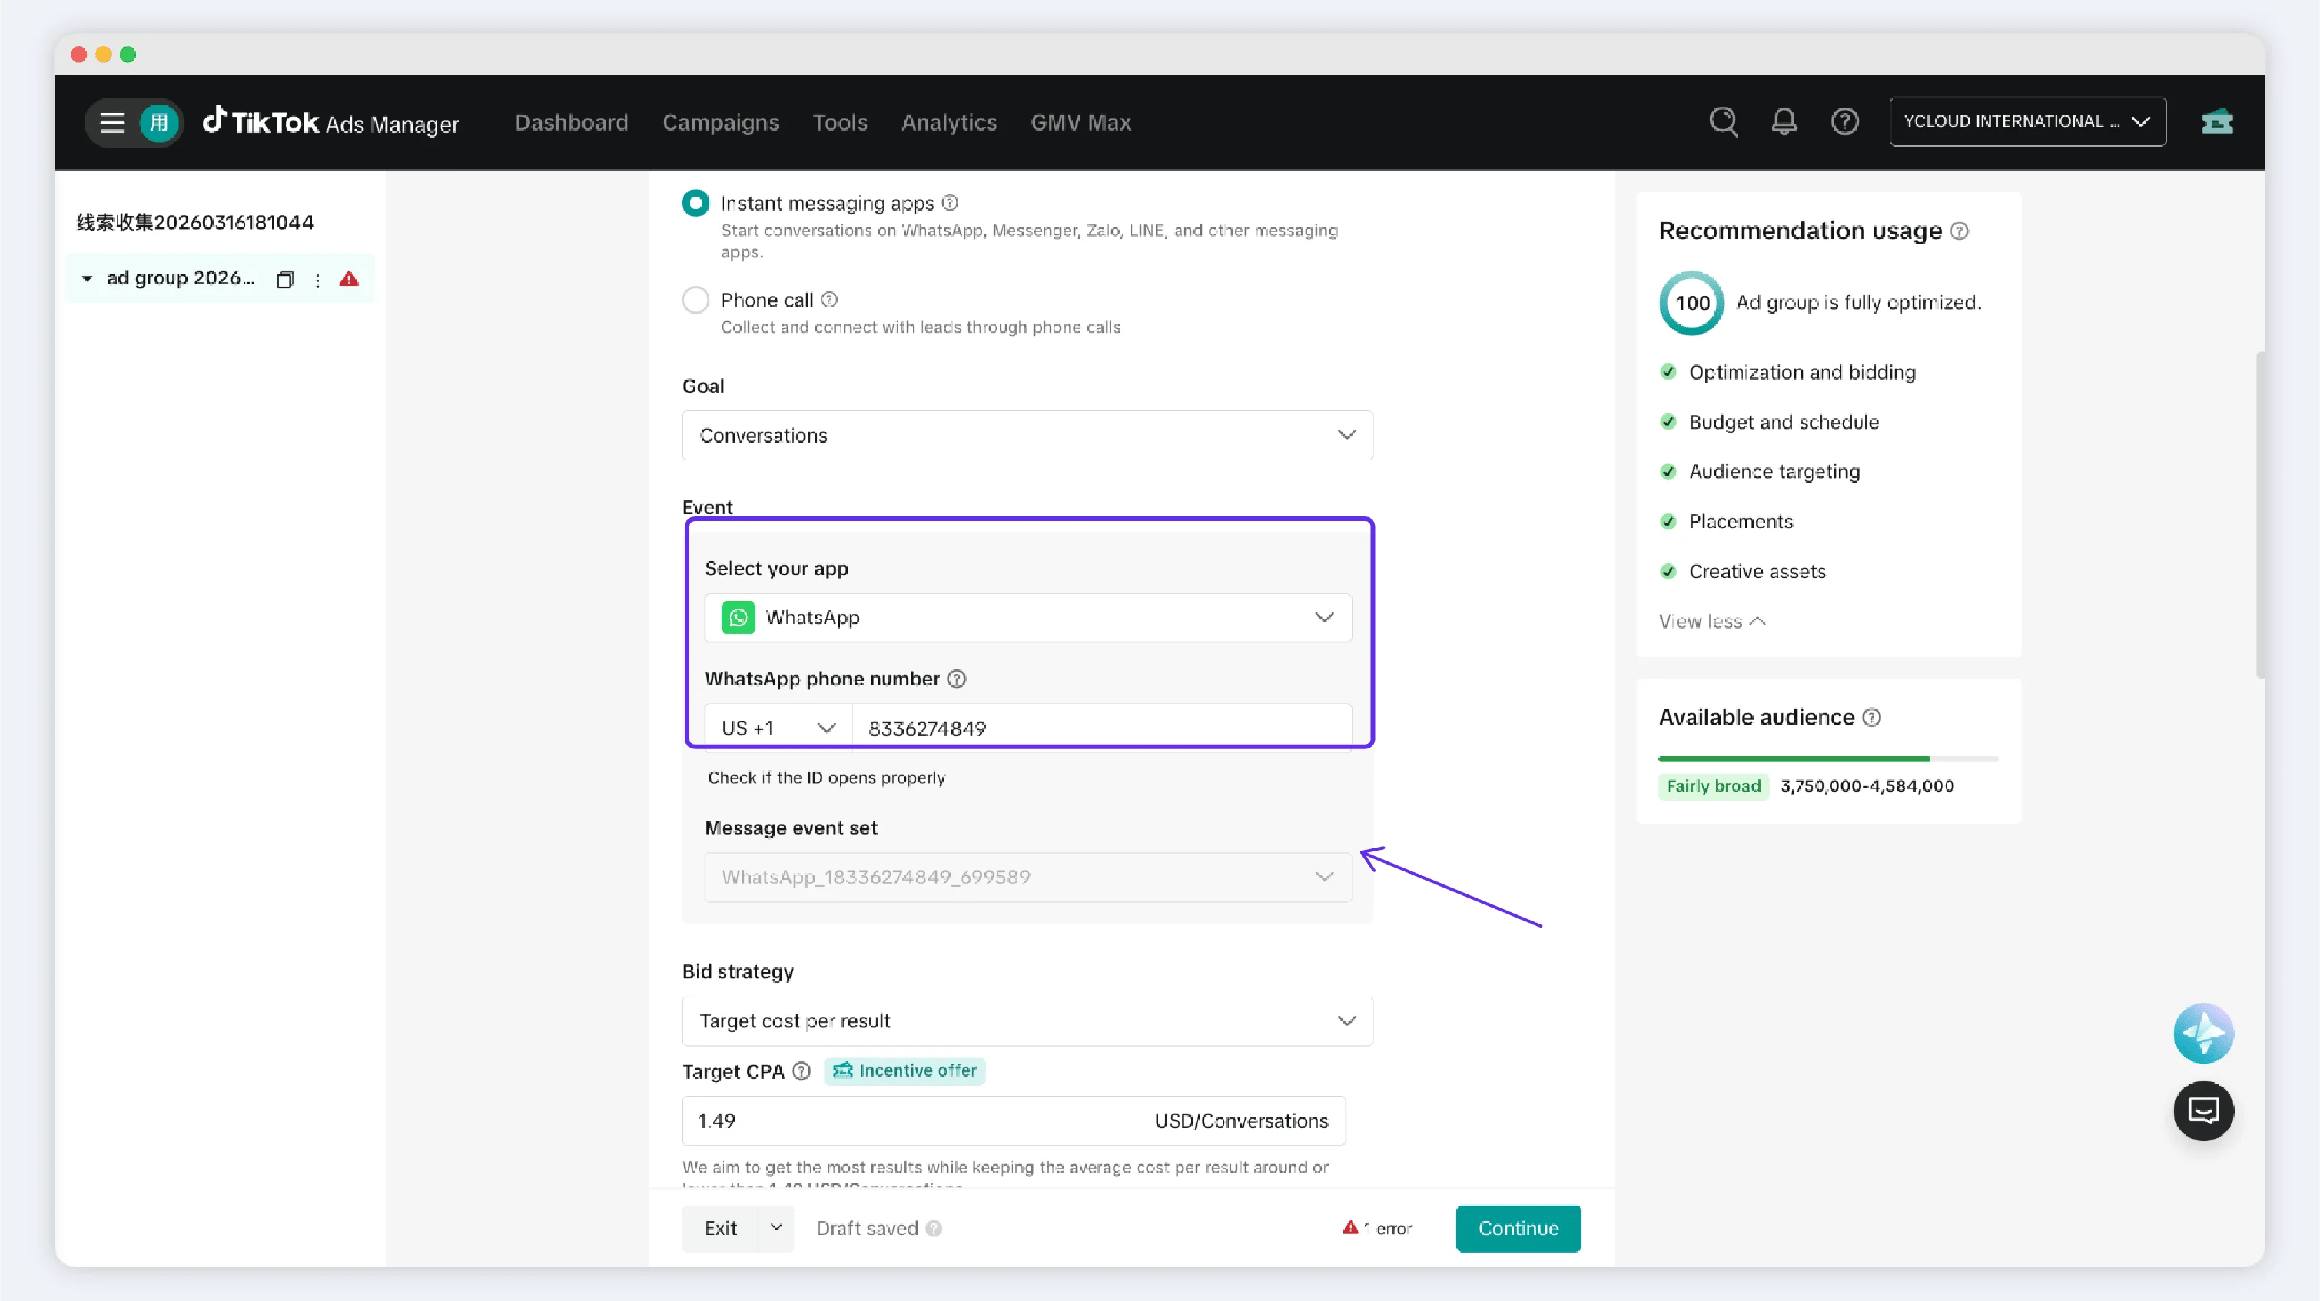Click the teal account avatar icon
Viewport: 2320px width, 1301px height.
159,122
